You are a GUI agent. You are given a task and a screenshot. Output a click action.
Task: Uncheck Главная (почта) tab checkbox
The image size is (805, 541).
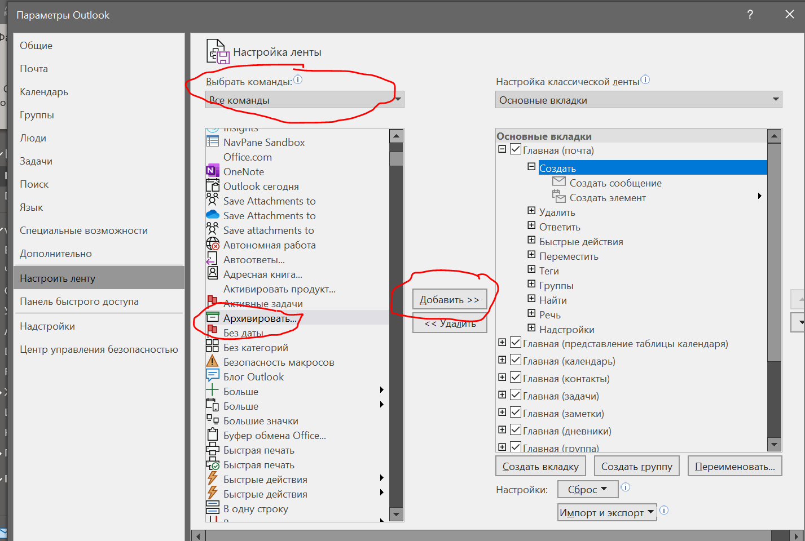point(515,149)
